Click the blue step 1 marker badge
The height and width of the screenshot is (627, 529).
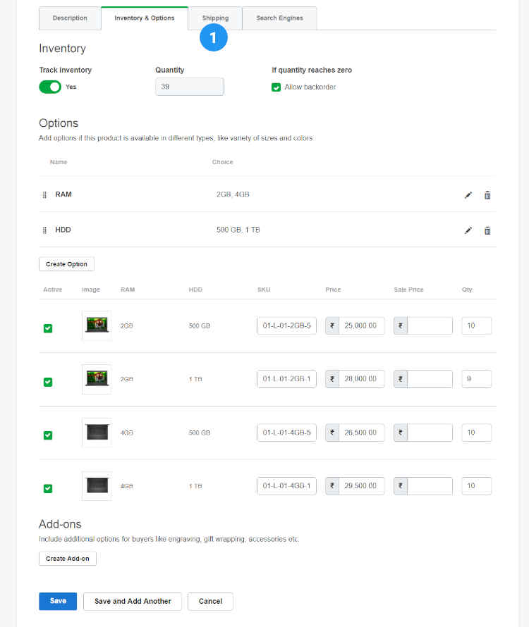(213, 37)
